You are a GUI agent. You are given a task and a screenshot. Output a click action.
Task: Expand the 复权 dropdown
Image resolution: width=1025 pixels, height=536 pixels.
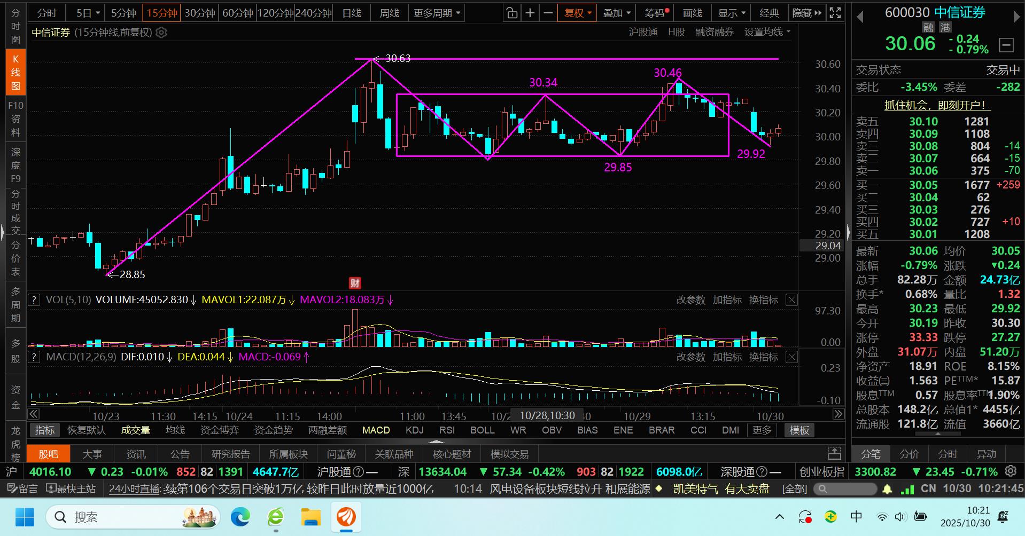(x=577, y=13)
